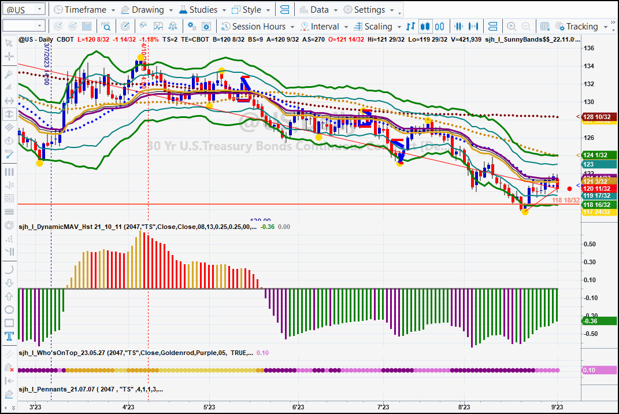Increase bar spacing with expand icon
This screenshot has height=414, width=619.
[x=473, y=27]
